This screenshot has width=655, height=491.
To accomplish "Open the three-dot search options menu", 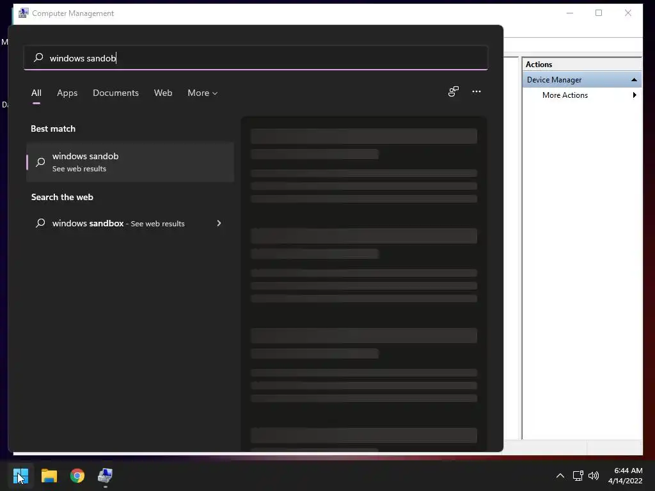I will click(x=476, y=91).
